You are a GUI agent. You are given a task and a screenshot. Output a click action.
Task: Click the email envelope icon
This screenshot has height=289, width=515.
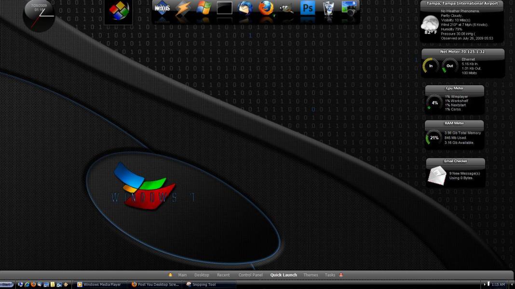(x=437, y=175)
